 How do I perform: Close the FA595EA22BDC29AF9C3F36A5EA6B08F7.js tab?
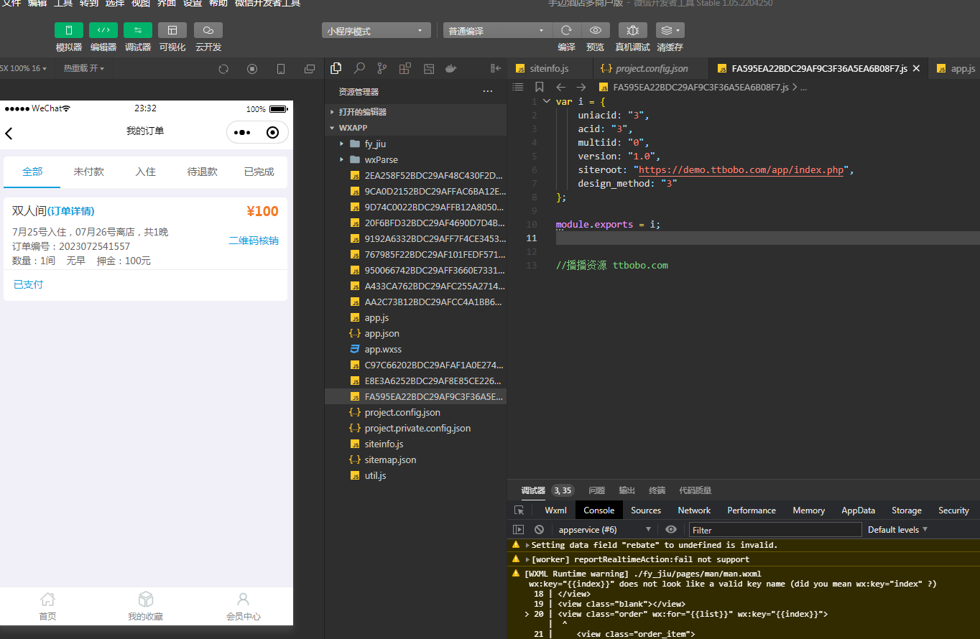pos(916,68)
